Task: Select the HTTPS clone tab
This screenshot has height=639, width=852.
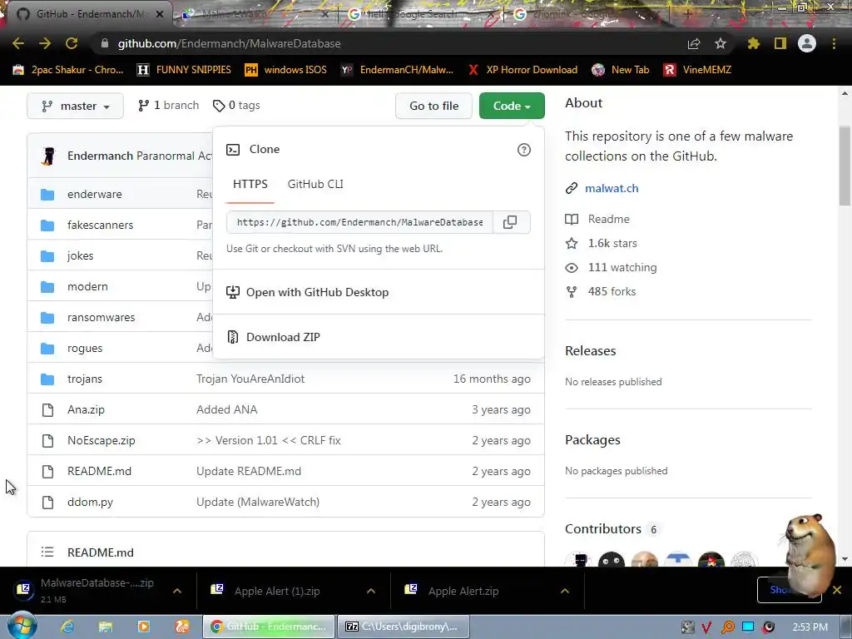Action: click(250, 184)
